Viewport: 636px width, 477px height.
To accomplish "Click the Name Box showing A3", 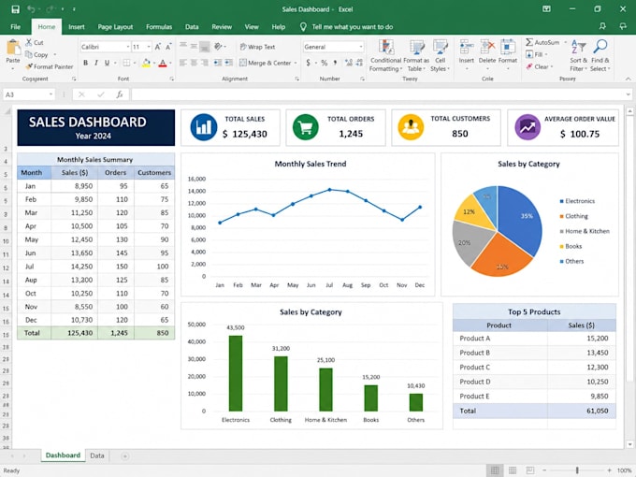I will (x=28, y=94).
